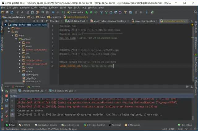This screenshot has width=198, height=131.
Task: Toggle soft-wrap in console output
Action: (13, 110)
